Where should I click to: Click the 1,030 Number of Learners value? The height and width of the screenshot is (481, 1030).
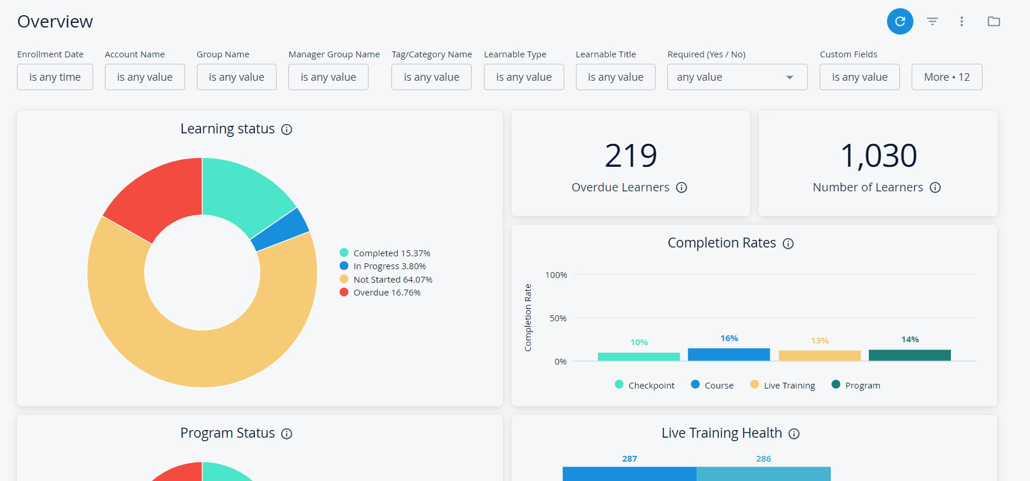[878, 156]
